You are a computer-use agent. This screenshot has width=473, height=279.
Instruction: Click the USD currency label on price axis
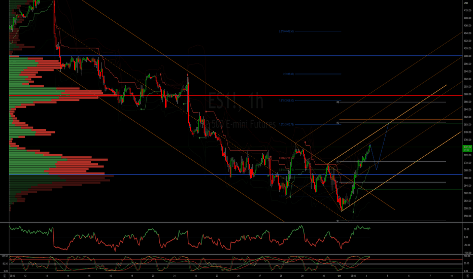click(x=466, y=3)
